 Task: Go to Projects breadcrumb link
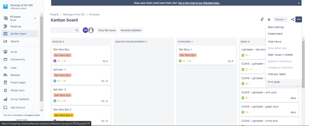[54, 14]
